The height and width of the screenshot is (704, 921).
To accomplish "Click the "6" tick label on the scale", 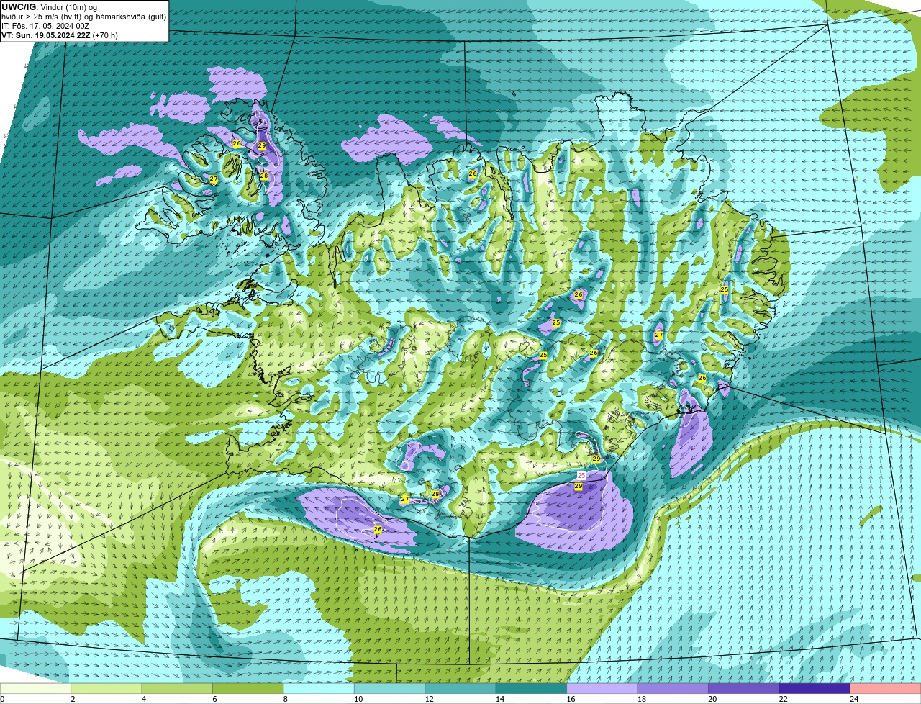I will point(214,699).
